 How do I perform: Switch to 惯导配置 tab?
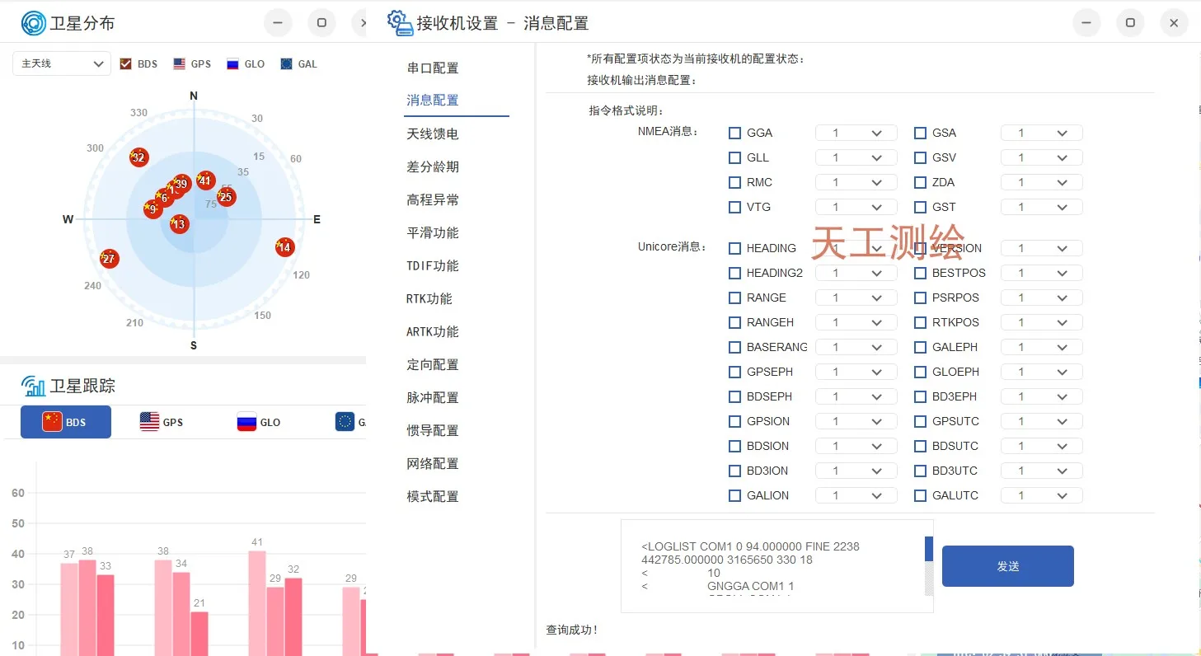point(433,430)
